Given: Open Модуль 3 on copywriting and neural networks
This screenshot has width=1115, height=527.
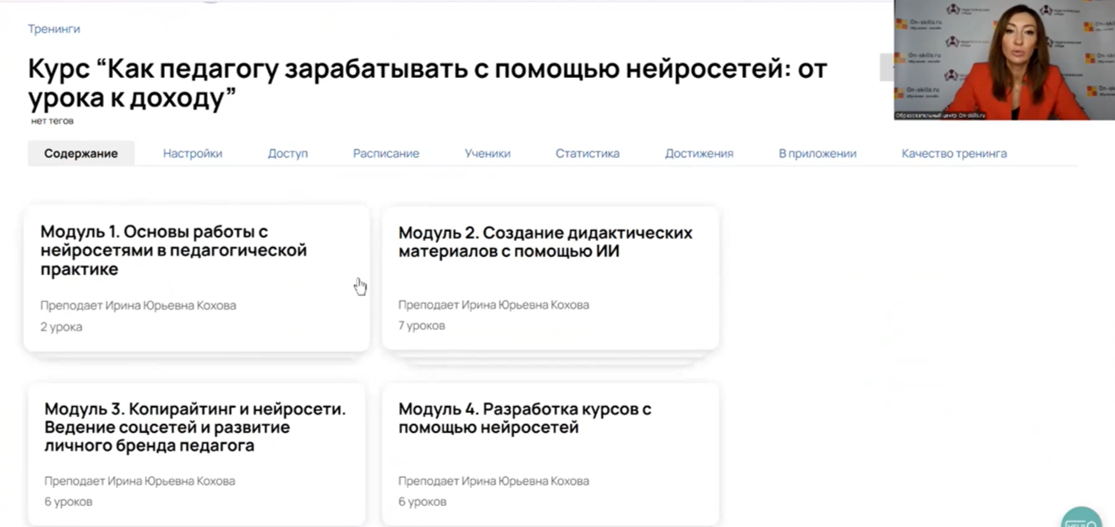Looking at the screenshot, I should (x=194, y=427).
